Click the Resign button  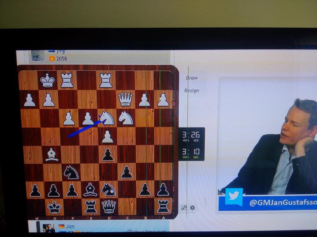(x=191, y=90)
